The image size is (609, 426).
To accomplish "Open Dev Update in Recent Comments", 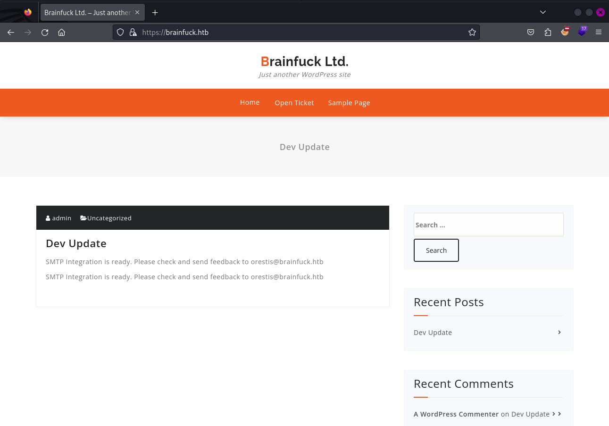I will pyautogui.click(x=530, y=414).
